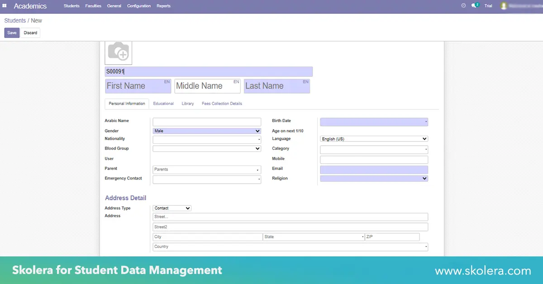Click the Arabic Name input
Image resolution: width=543 pixels, height=284 pixels.
click(x=207, y=122)
